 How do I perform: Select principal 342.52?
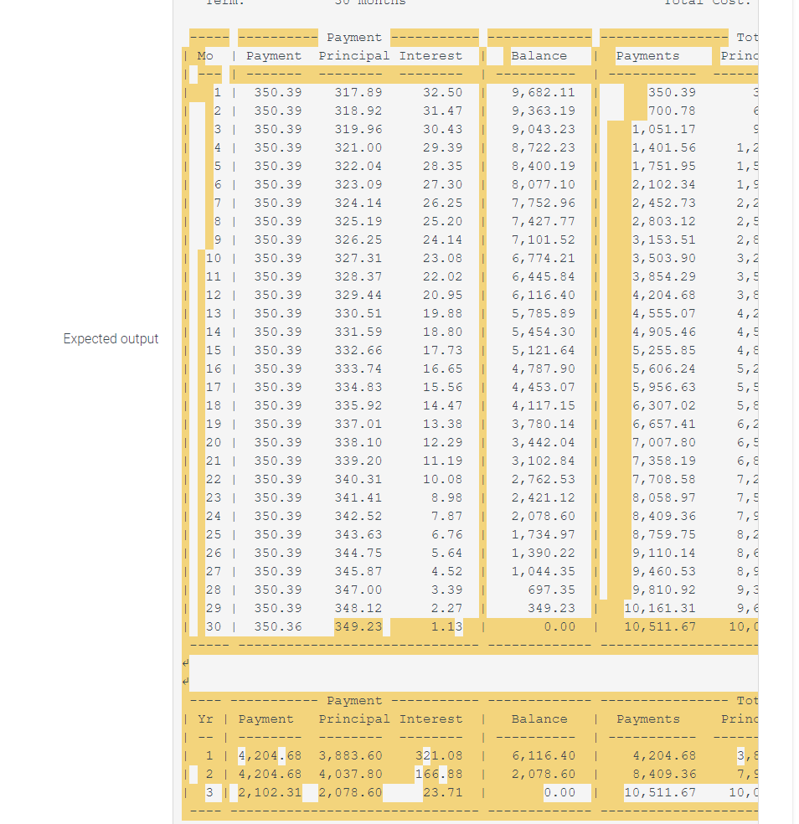tap(358, 516)
